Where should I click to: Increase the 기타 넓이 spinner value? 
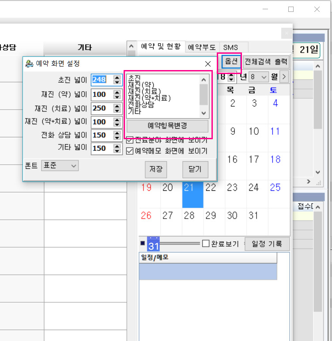coord(117,146)
